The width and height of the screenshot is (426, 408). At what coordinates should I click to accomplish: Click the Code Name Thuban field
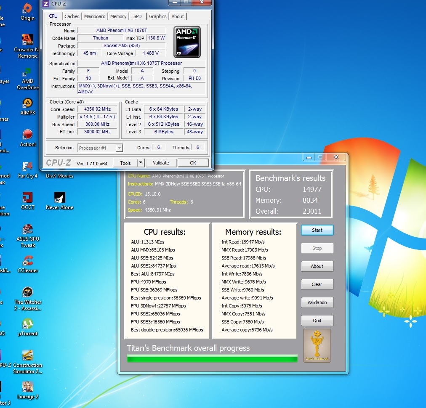click(101, 38)
